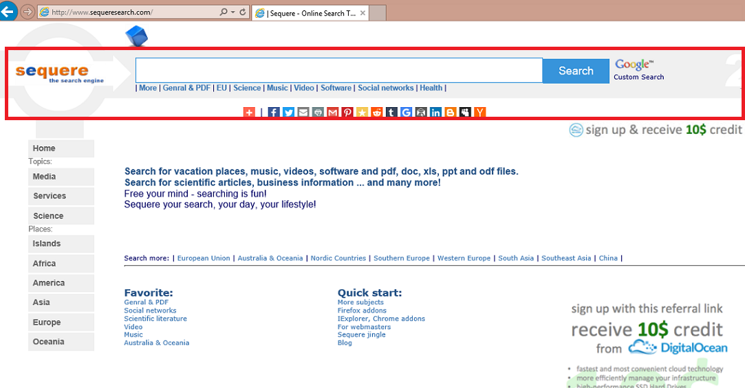The width and height of the screenshot is (745, 388).
Task: Click the DigitalOcean referral advertisement
Action: click(649, 344)
